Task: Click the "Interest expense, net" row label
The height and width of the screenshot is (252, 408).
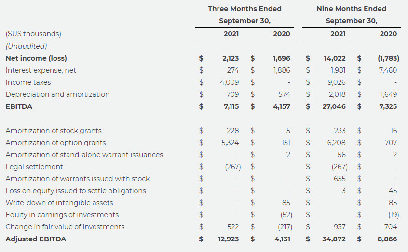Action: coord(41,70)
